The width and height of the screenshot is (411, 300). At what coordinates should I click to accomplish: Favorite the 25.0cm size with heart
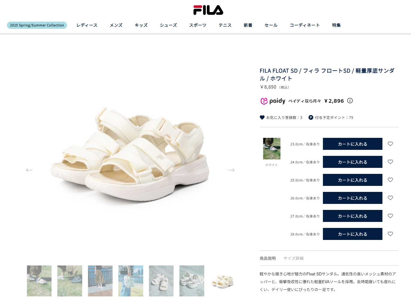[x=390, y=180]
